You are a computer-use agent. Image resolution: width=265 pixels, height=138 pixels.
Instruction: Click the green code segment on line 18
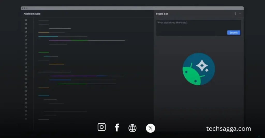pos(43,52)
